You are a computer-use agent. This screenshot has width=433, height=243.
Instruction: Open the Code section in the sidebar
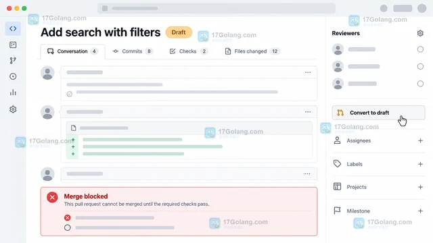(13, 28)
